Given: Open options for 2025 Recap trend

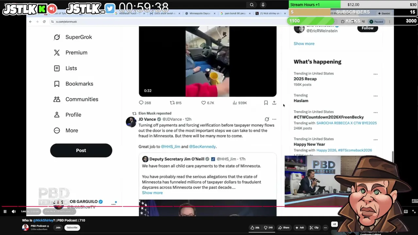Looking at the screenshot, I should pyautogui.click(x=376, y=74).
